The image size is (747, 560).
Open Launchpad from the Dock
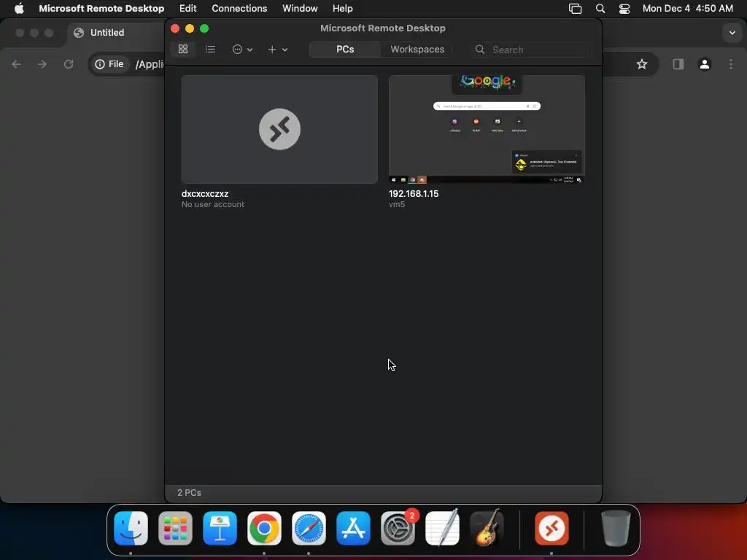(x=175, y=528)
